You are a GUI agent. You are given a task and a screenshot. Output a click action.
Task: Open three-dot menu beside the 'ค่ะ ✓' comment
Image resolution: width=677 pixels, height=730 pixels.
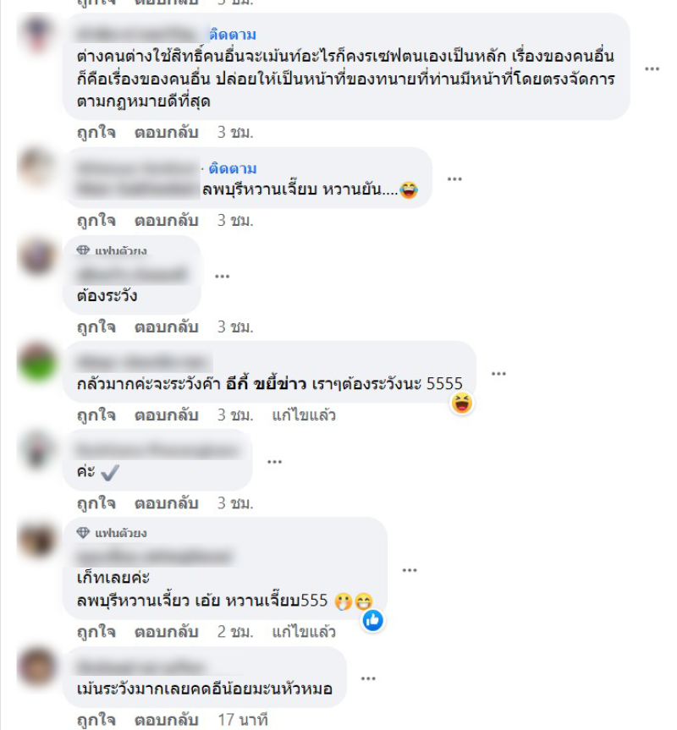pos(274,461)
